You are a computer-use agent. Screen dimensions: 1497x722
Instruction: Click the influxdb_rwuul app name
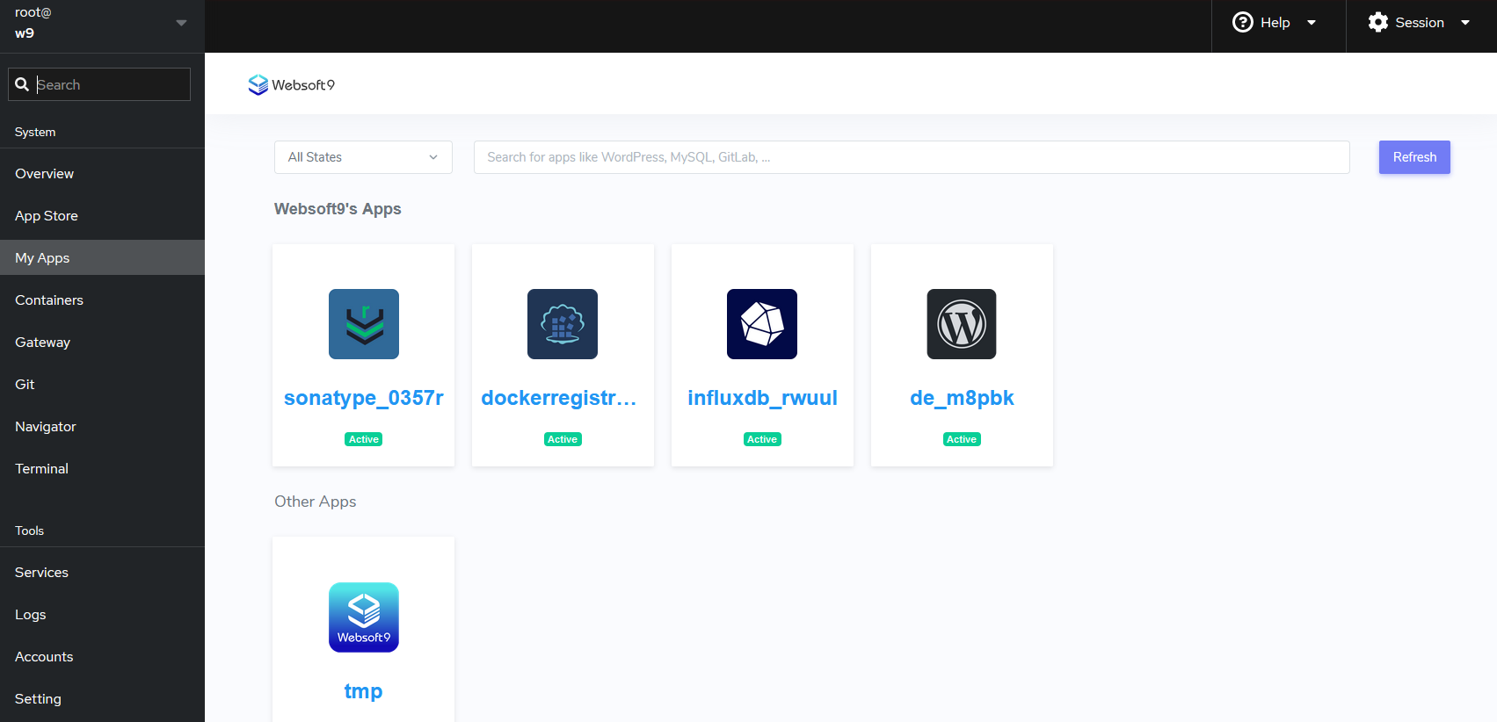762,398
